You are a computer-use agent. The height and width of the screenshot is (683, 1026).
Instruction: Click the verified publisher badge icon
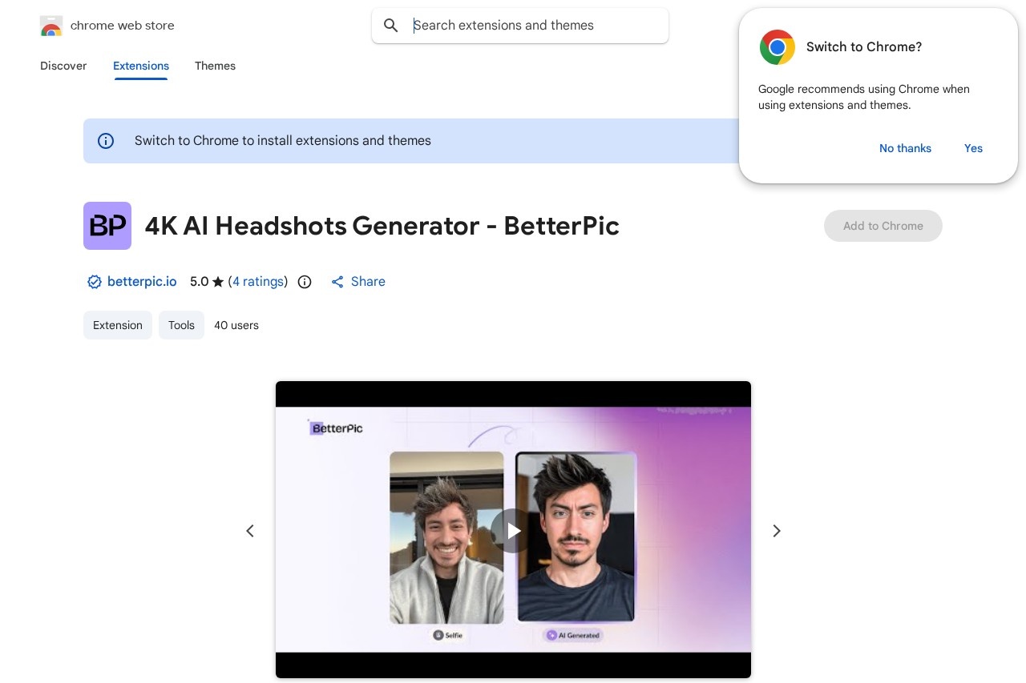95,282
